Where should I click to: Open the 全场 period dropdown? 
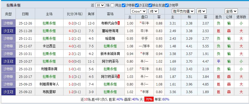[231, 11]
